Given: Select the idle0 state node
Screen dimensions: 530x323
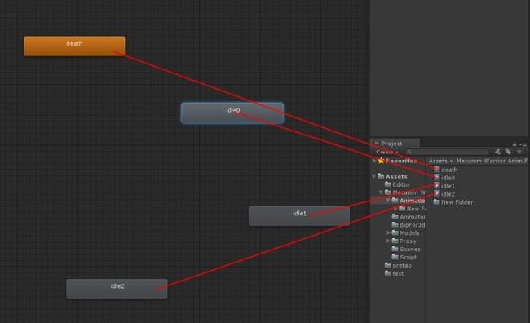Looking at the screenshot, I should pyautogui.click(x=232, y=113).
